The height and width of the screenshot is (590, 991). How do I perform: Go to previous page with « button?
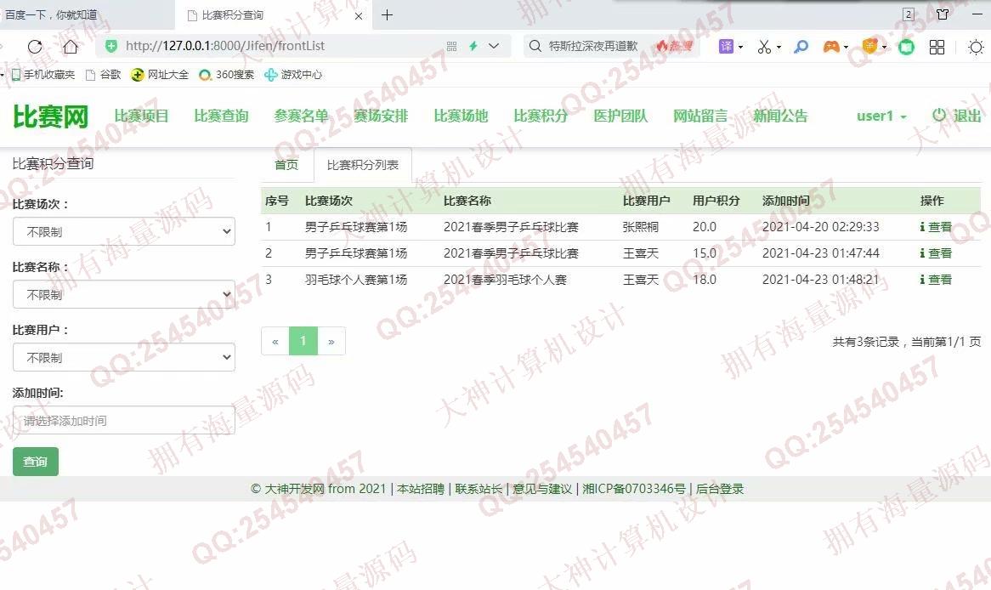(275, 342)
